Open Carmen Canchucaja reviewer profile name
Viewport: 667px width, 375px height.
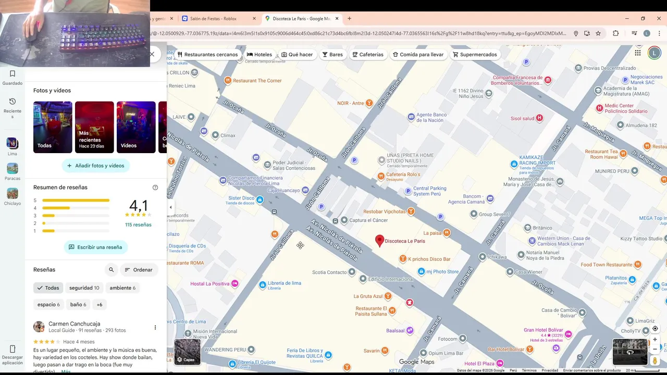[x=75, y=323]
